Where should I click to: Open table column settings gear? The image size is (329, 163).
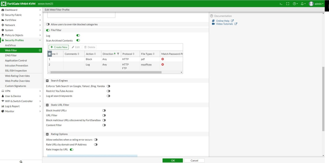tap(49, 54)
